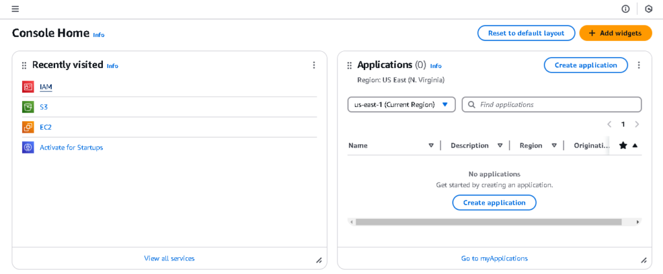
Task: Click the applications table horizontal scrollbar
Action: pos(488,222)
